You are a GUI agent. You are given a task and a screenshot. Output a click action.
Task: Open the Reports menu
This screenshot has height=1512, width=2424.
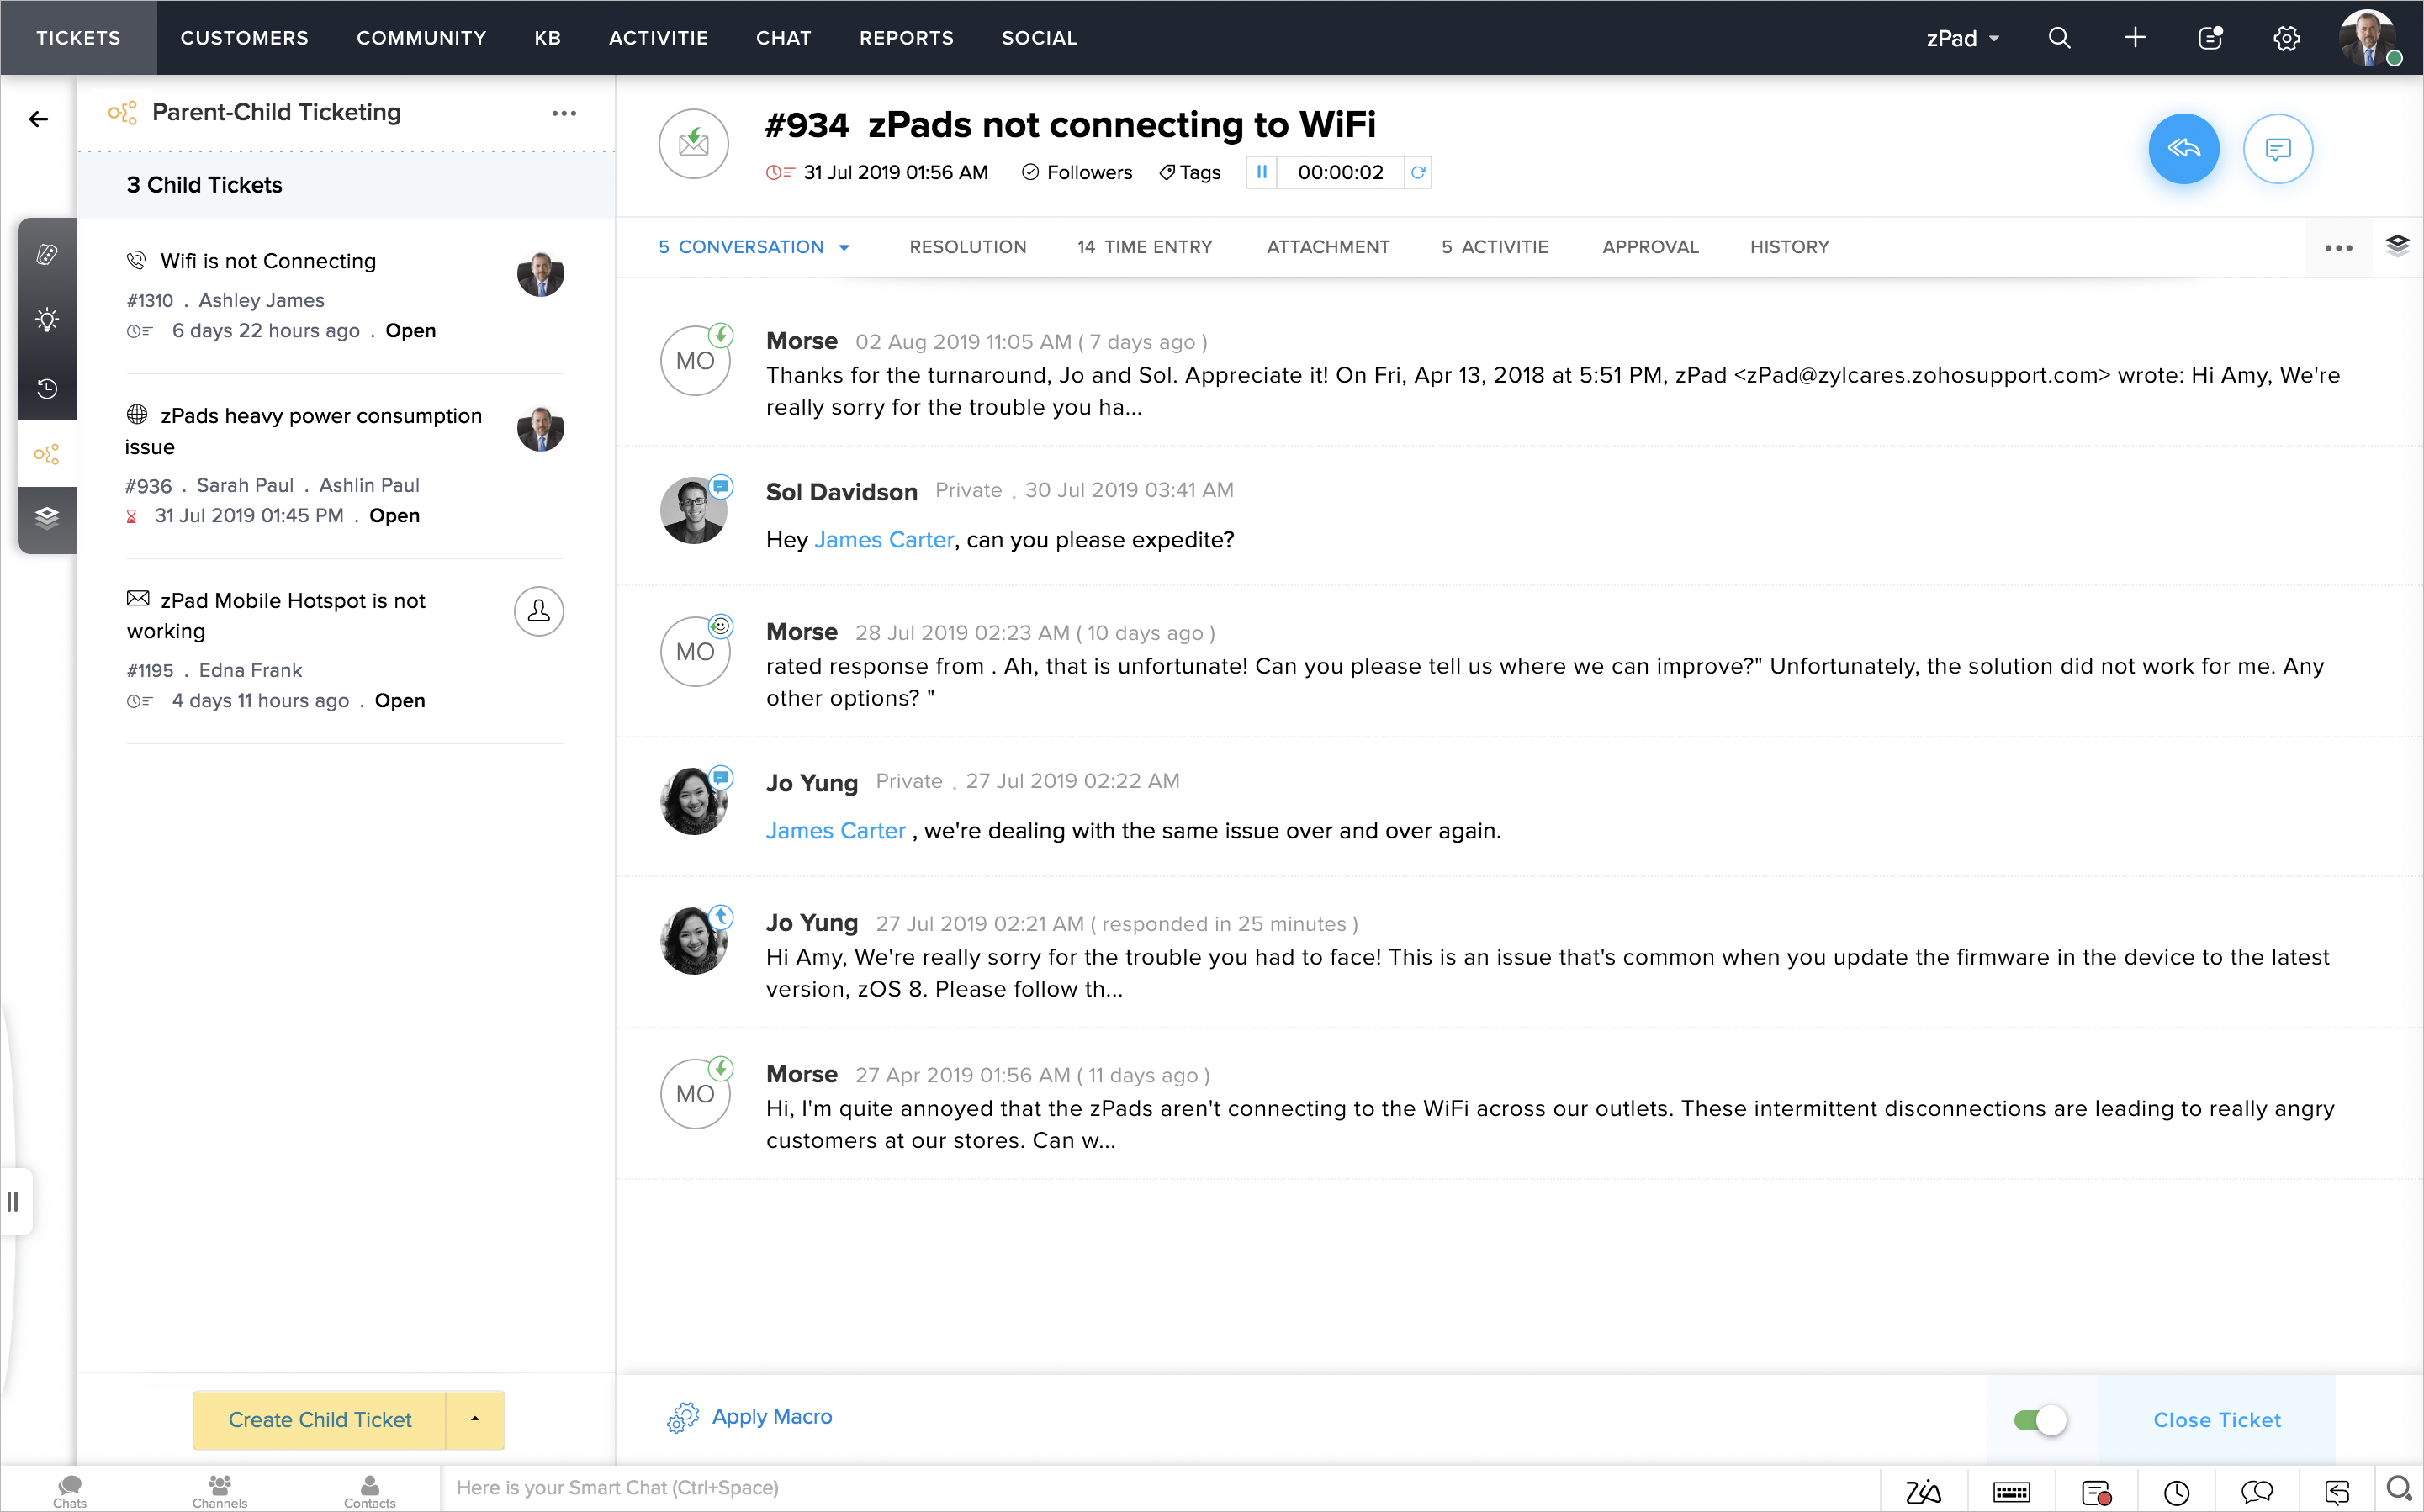click(905, 38)
